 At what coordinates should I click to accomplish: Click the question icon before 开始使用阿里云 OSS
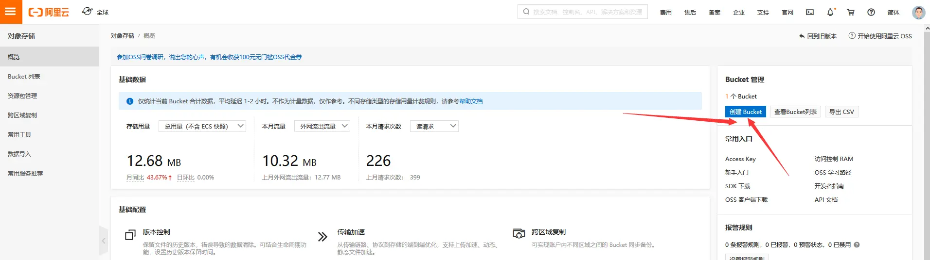coord(852,36)
